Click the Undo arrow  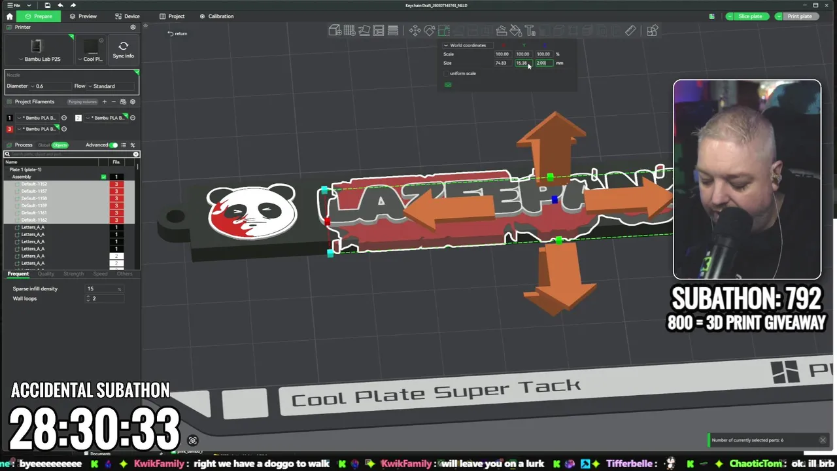click(x=61, y=5)
